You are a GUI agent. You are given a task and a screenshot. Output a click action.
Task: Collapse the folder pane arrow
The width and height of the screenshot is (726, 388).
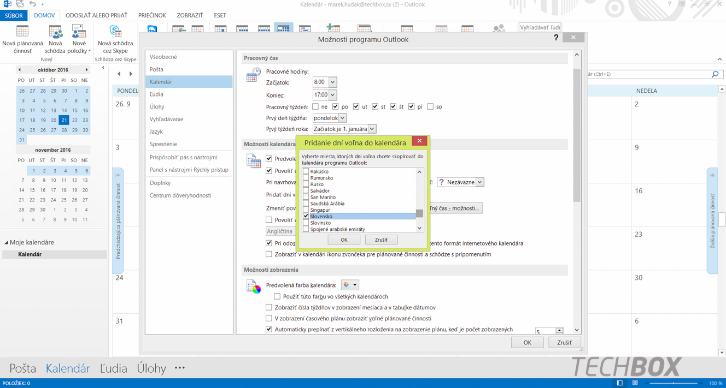pos(103,68)
